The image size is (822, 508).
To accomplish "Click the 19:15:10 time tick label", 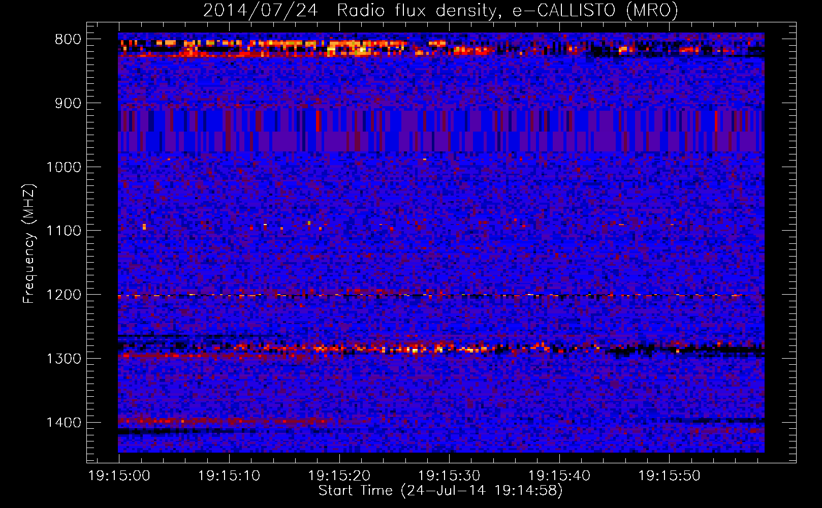I will (x=229, y=476).
